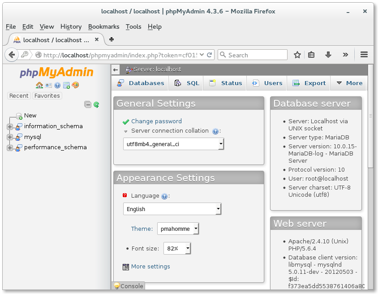Open the Recent tables button

click(x=19, y=96)
